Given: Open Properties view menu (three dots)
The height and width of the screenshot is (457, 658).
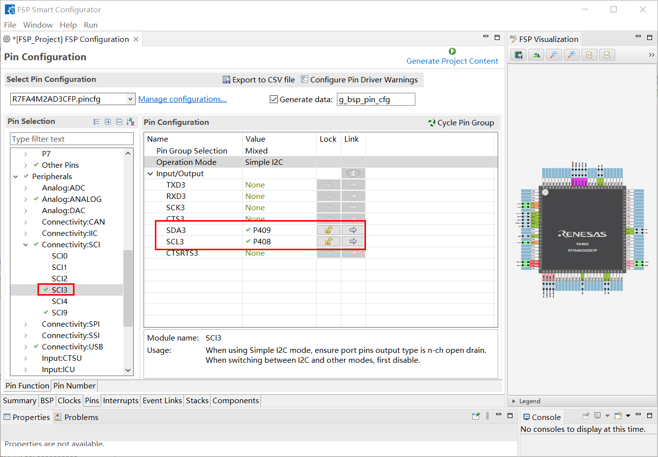Looking at the screenshot, I should point(487,416).
